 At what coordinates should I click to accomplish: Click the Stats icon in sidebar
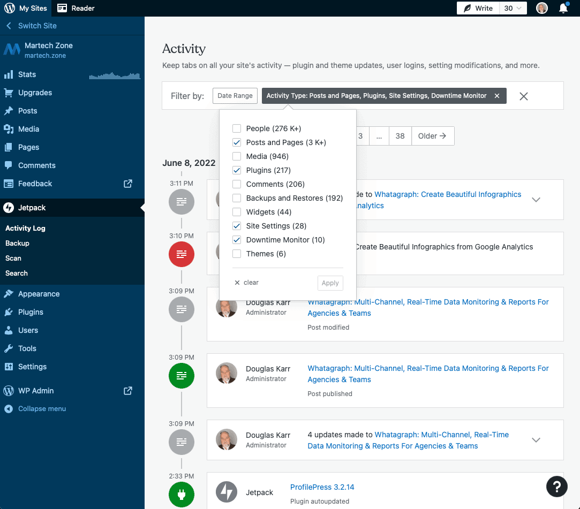tap(9, 74)
